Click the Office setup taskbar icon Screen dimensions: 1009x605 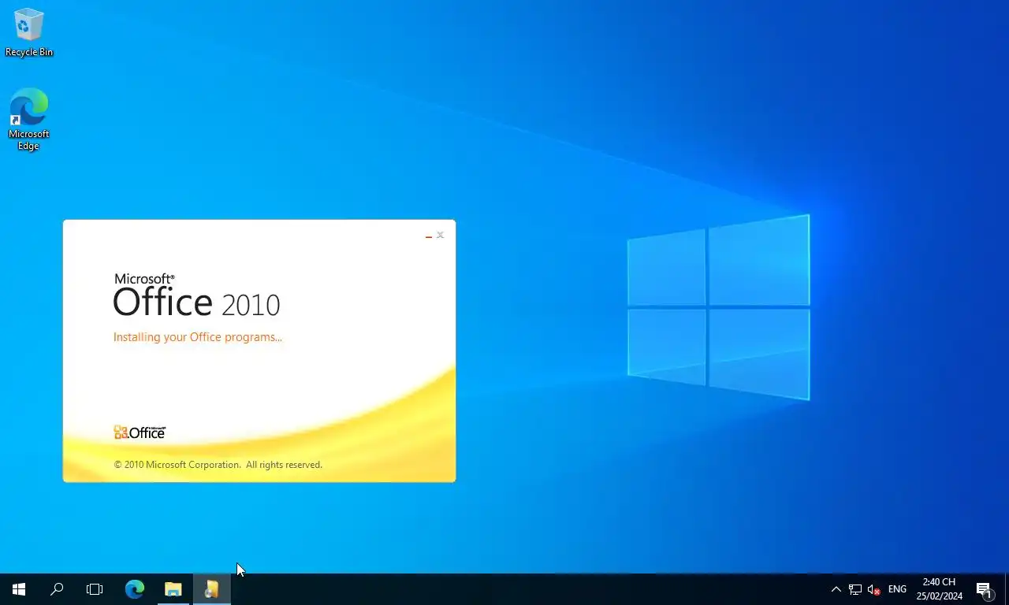point(211,589)
